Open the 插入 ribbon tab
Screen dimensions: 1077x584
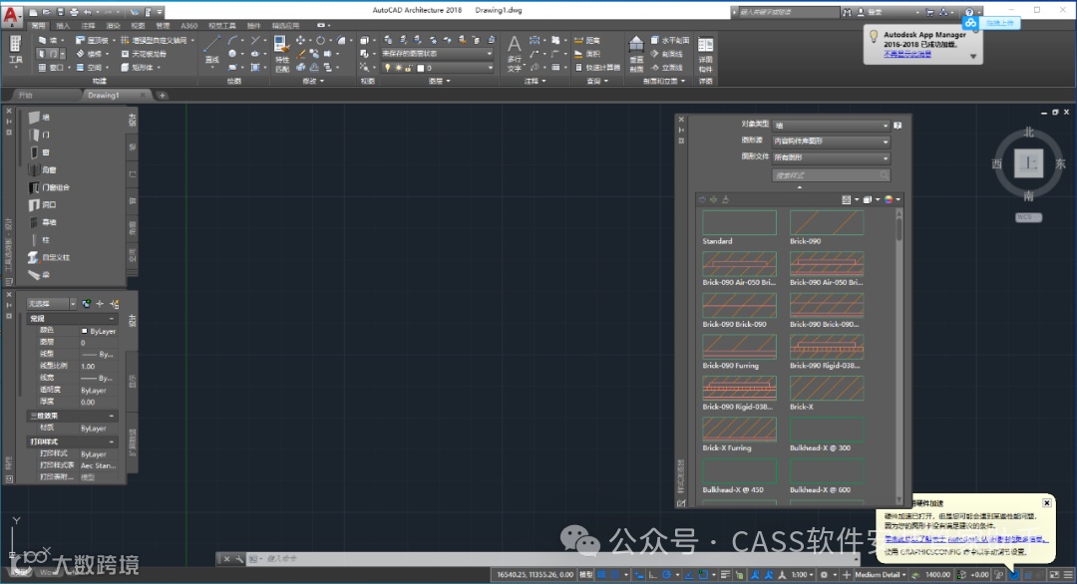[x=63, y=26]
